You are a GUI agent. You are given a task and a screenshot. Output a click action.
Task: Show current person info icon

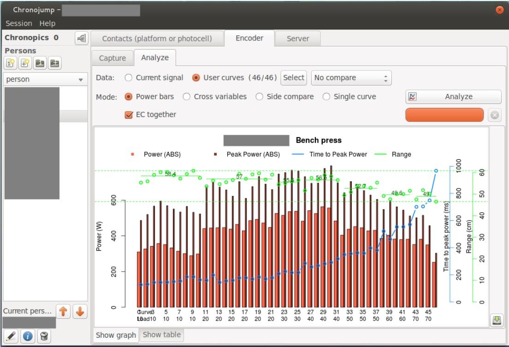[x=27, y=337]
